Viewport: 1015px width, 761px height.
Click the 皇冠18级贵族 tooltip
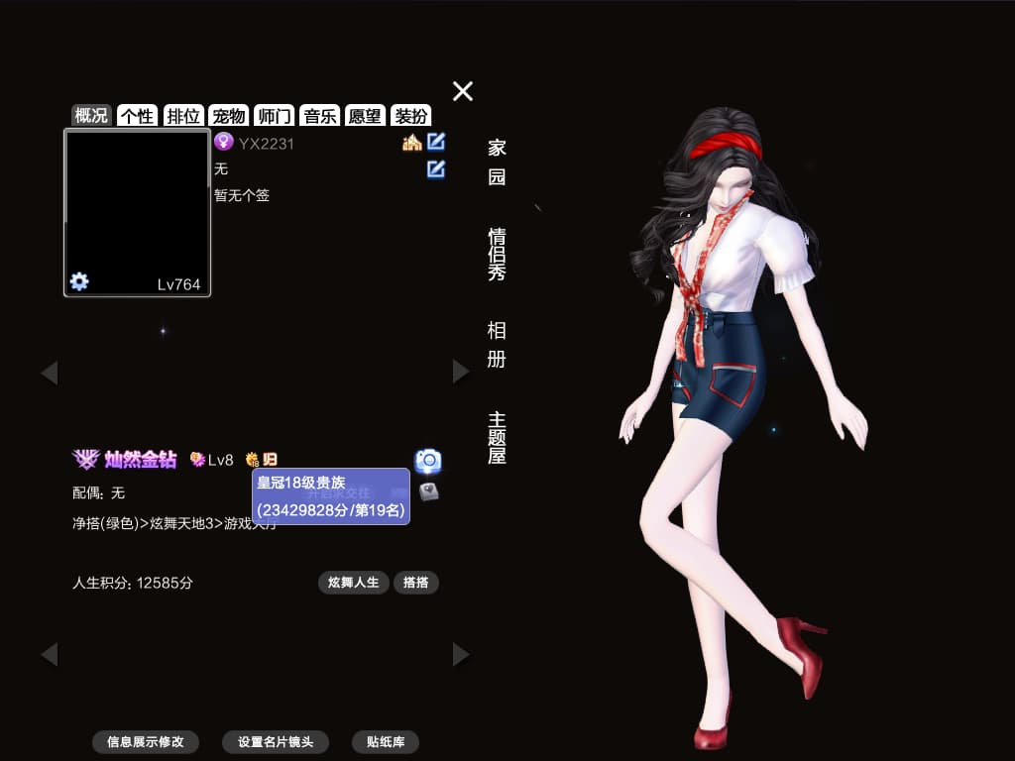tap(331, 496)
